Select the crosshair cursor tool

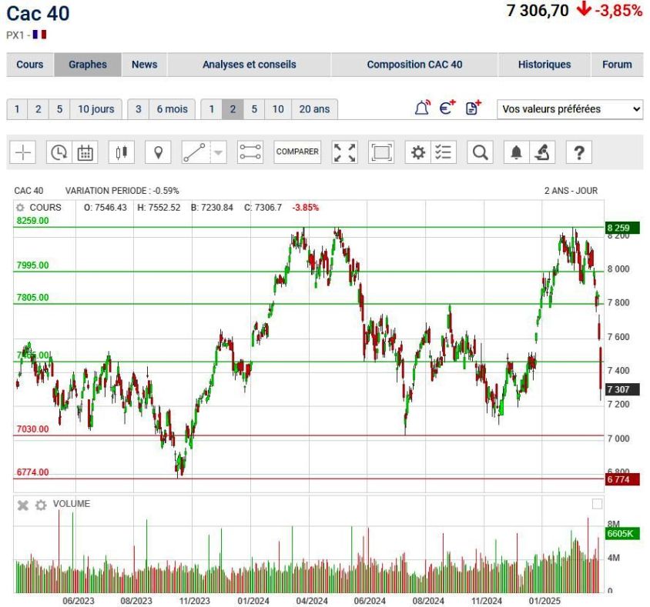[x=23, y=152]
